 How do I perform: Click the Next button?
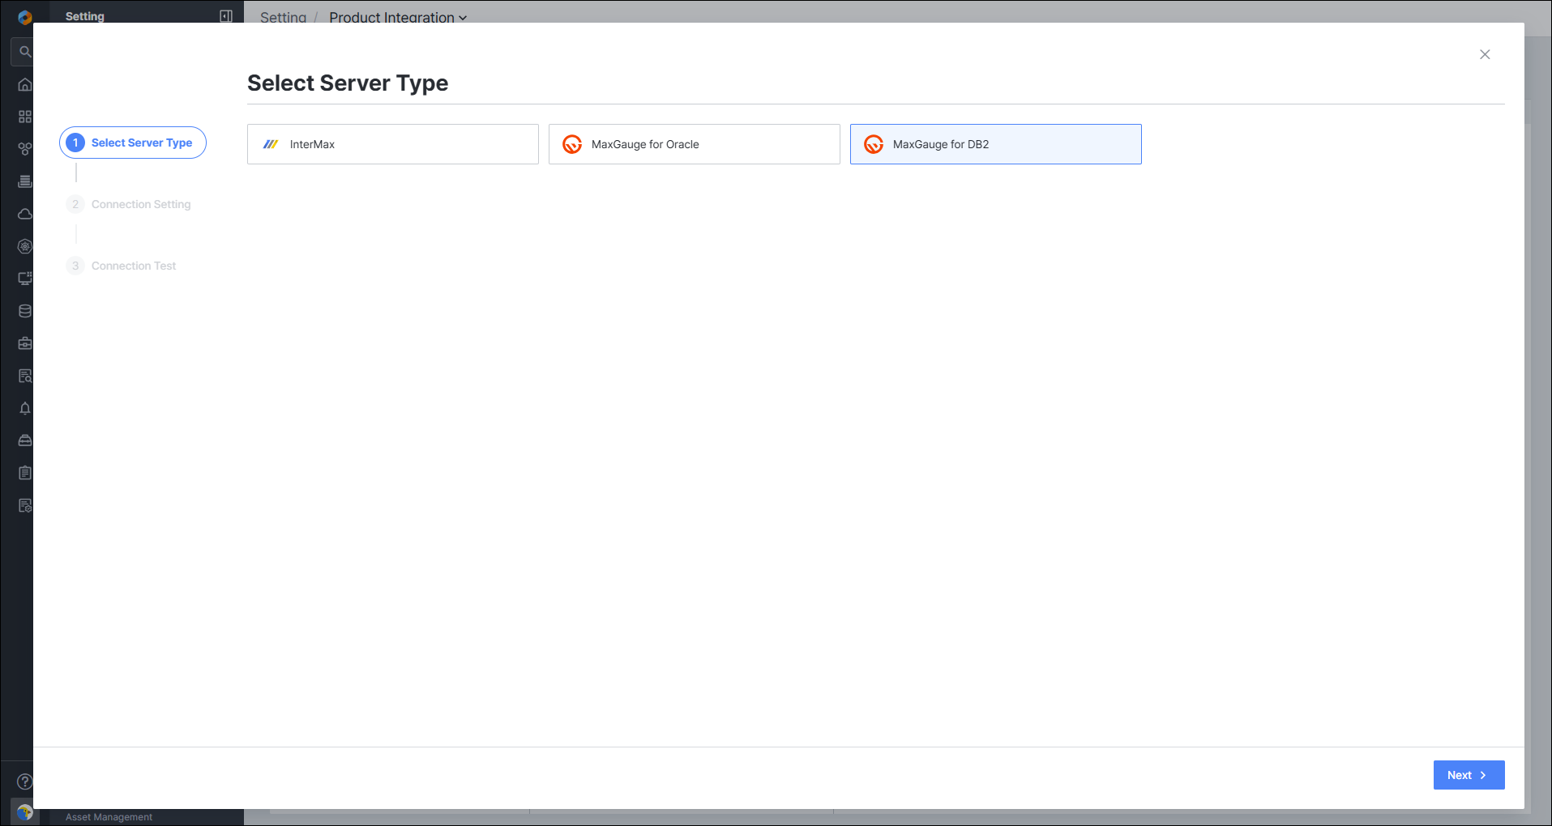tap(1469, 775)
